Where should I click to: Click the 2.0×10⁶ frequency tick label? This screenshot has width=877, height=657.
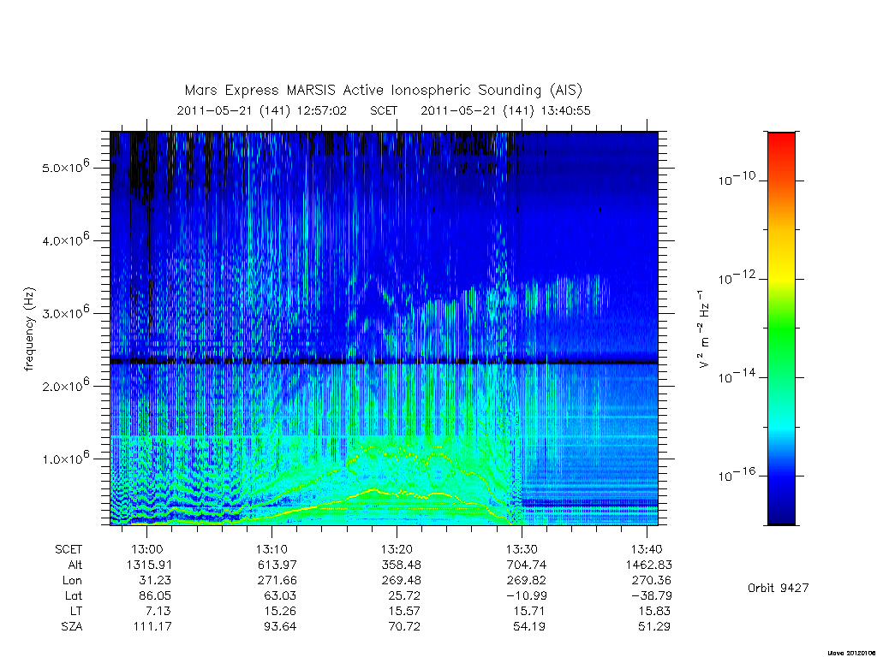pyautogui.click(x=65, y=385)
